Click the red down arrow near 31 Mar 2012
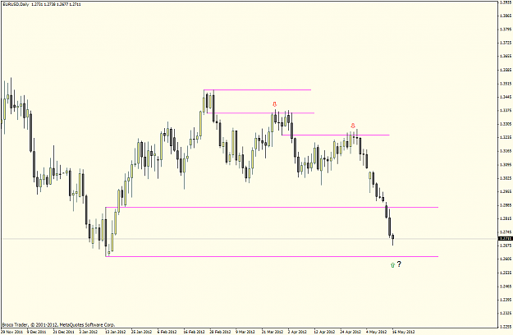Screen dimensions: 513x335 274,104
